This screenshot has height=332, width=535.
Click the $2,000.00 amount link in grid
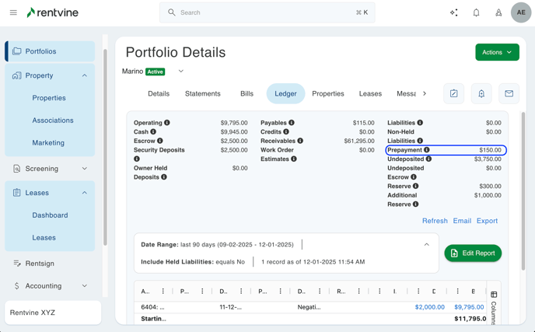click(429, 307)
